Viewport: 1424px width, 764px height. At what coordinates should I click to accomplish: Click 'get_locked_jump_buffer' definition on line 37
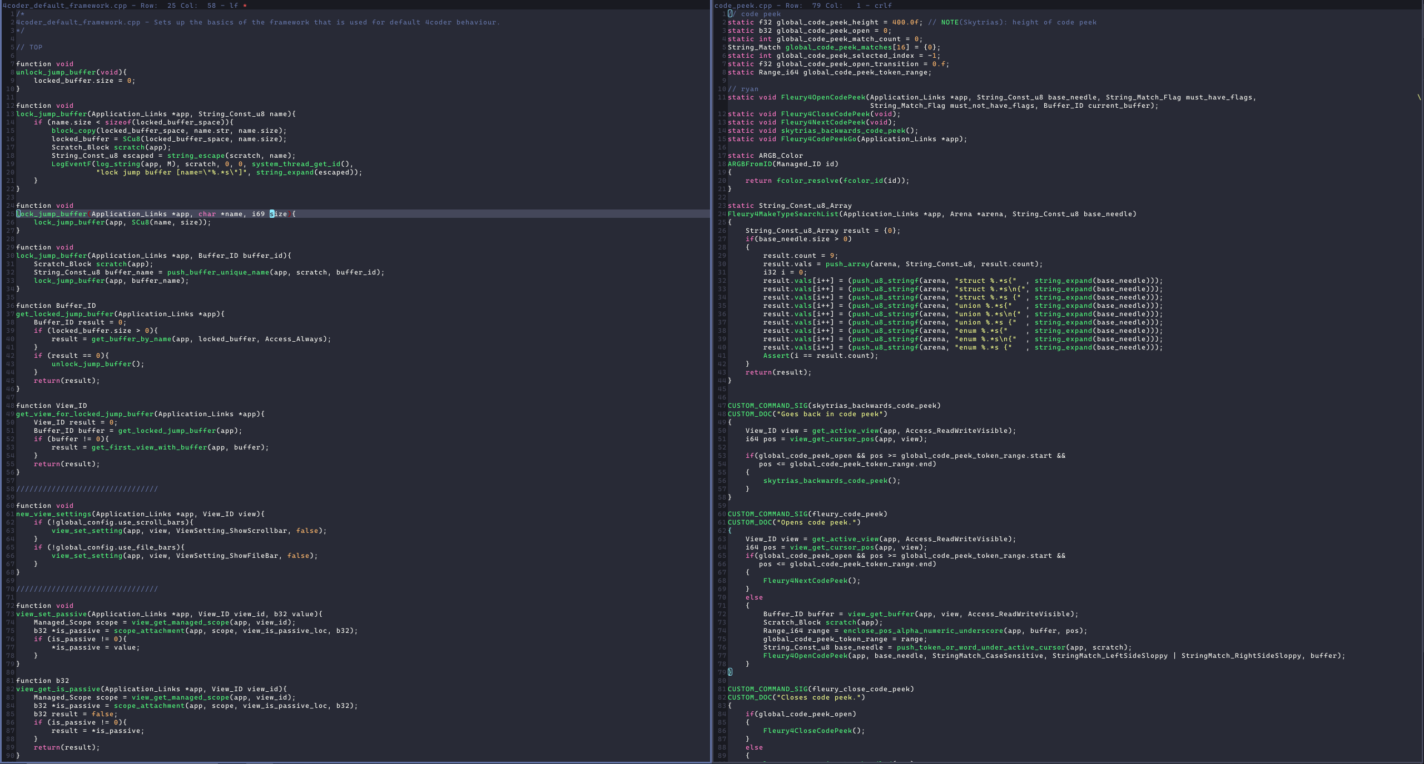(x=65, y=314)
